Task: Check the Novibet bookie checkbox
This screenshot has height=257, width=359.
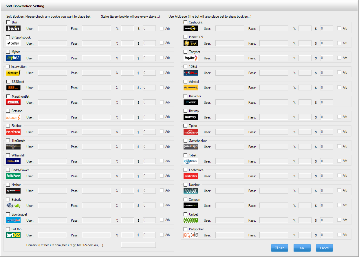Action: point(186,185)
